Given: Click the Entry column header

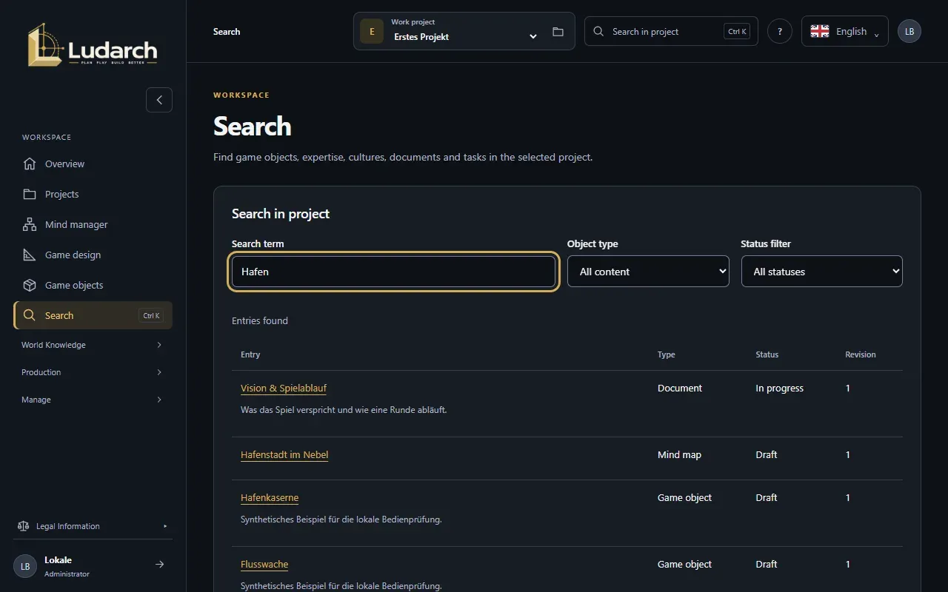Looking at the screenshot, I should [x=250, y=354].
